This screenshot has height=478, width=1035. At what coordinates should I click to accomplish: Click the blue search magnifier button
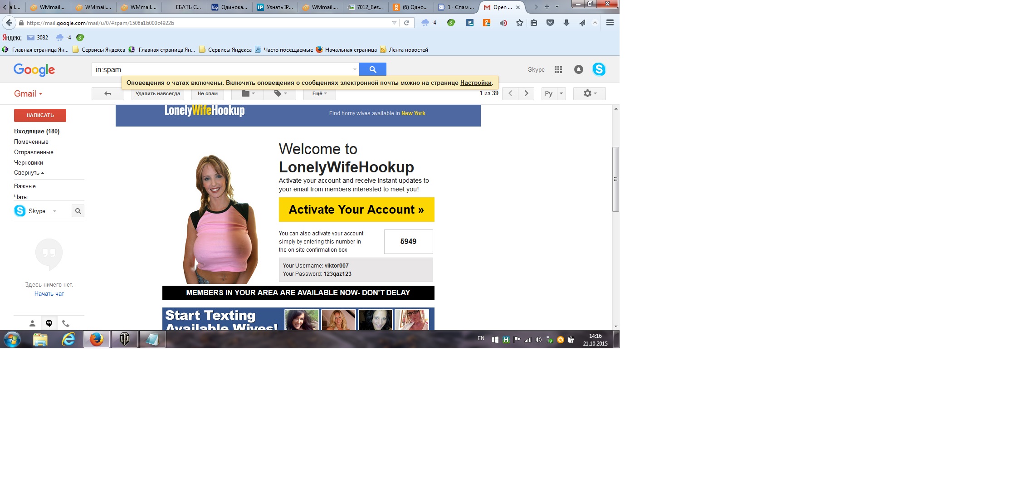(373, 69)
